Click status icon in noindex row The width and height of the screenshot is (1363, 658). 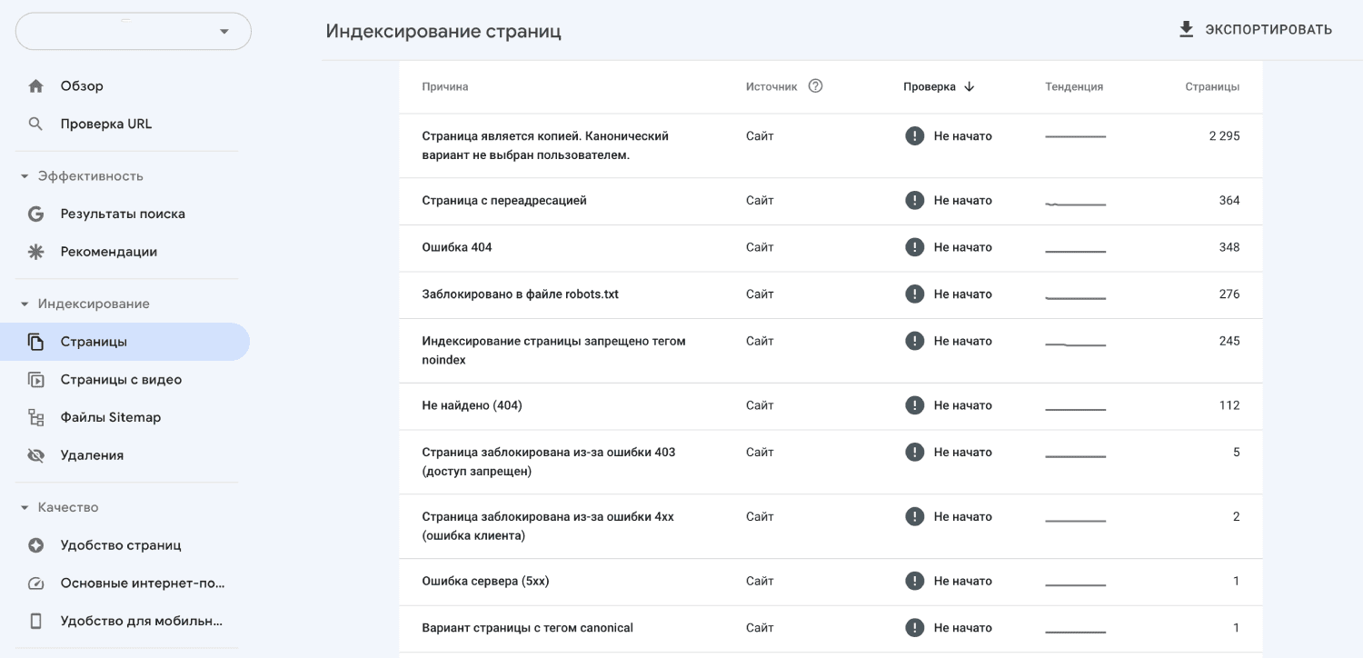click(x=915, y=341)
